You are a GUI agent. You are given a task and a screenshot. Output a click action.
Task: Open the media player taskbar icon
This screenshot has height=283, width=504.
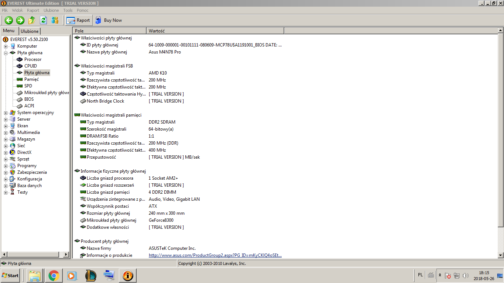click(72, 275)
